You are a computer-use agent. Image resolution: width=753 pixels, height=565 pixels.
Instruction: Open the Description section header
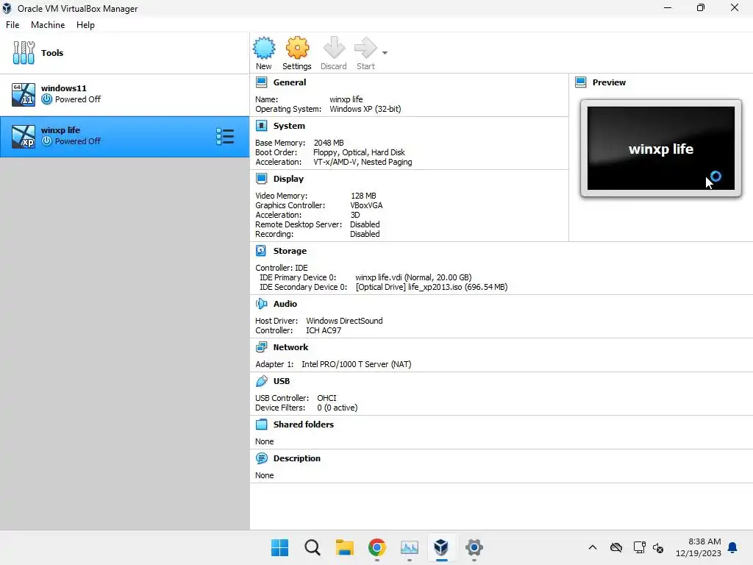297,458
